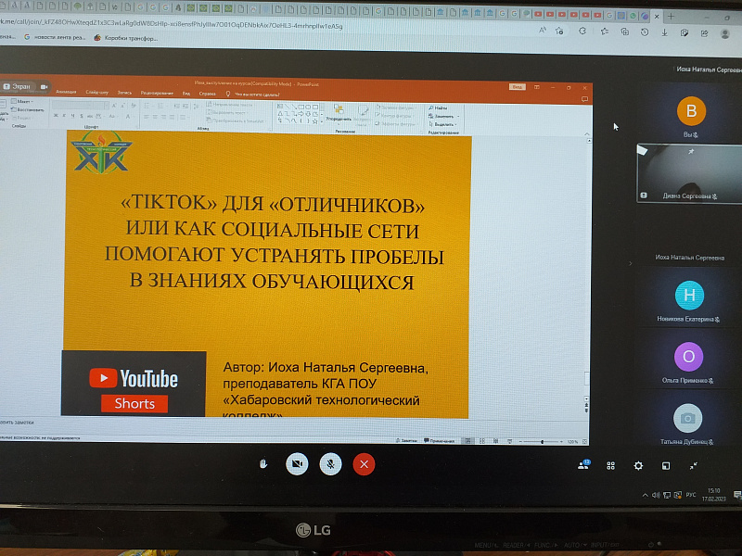Screen dimensions: 742x556
Task: Open the Слайд-шоу ribbon tab
Action: coord(97,92)
